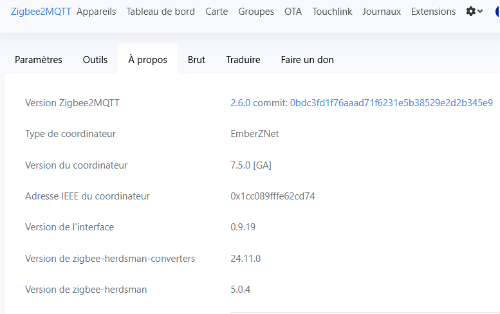Select the À propos tab
This screenshot has height=314, width=500.
coord(147,60)
